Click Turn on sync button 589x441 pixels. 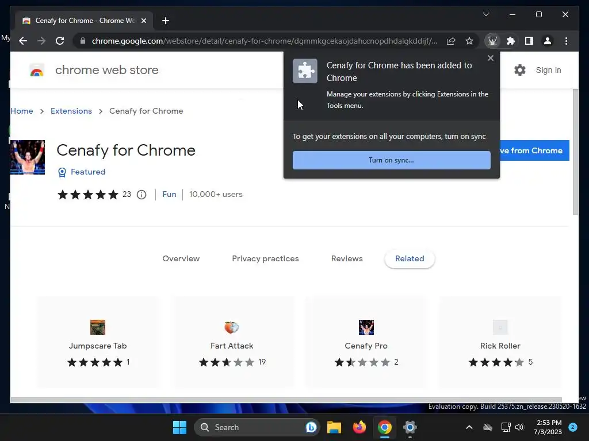tap(391, 160)
